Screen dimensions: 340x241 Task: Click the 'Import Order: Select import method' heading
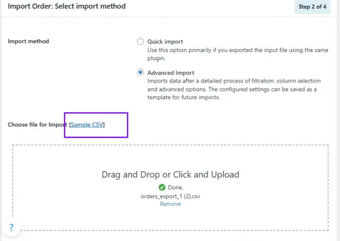point(67,7)
